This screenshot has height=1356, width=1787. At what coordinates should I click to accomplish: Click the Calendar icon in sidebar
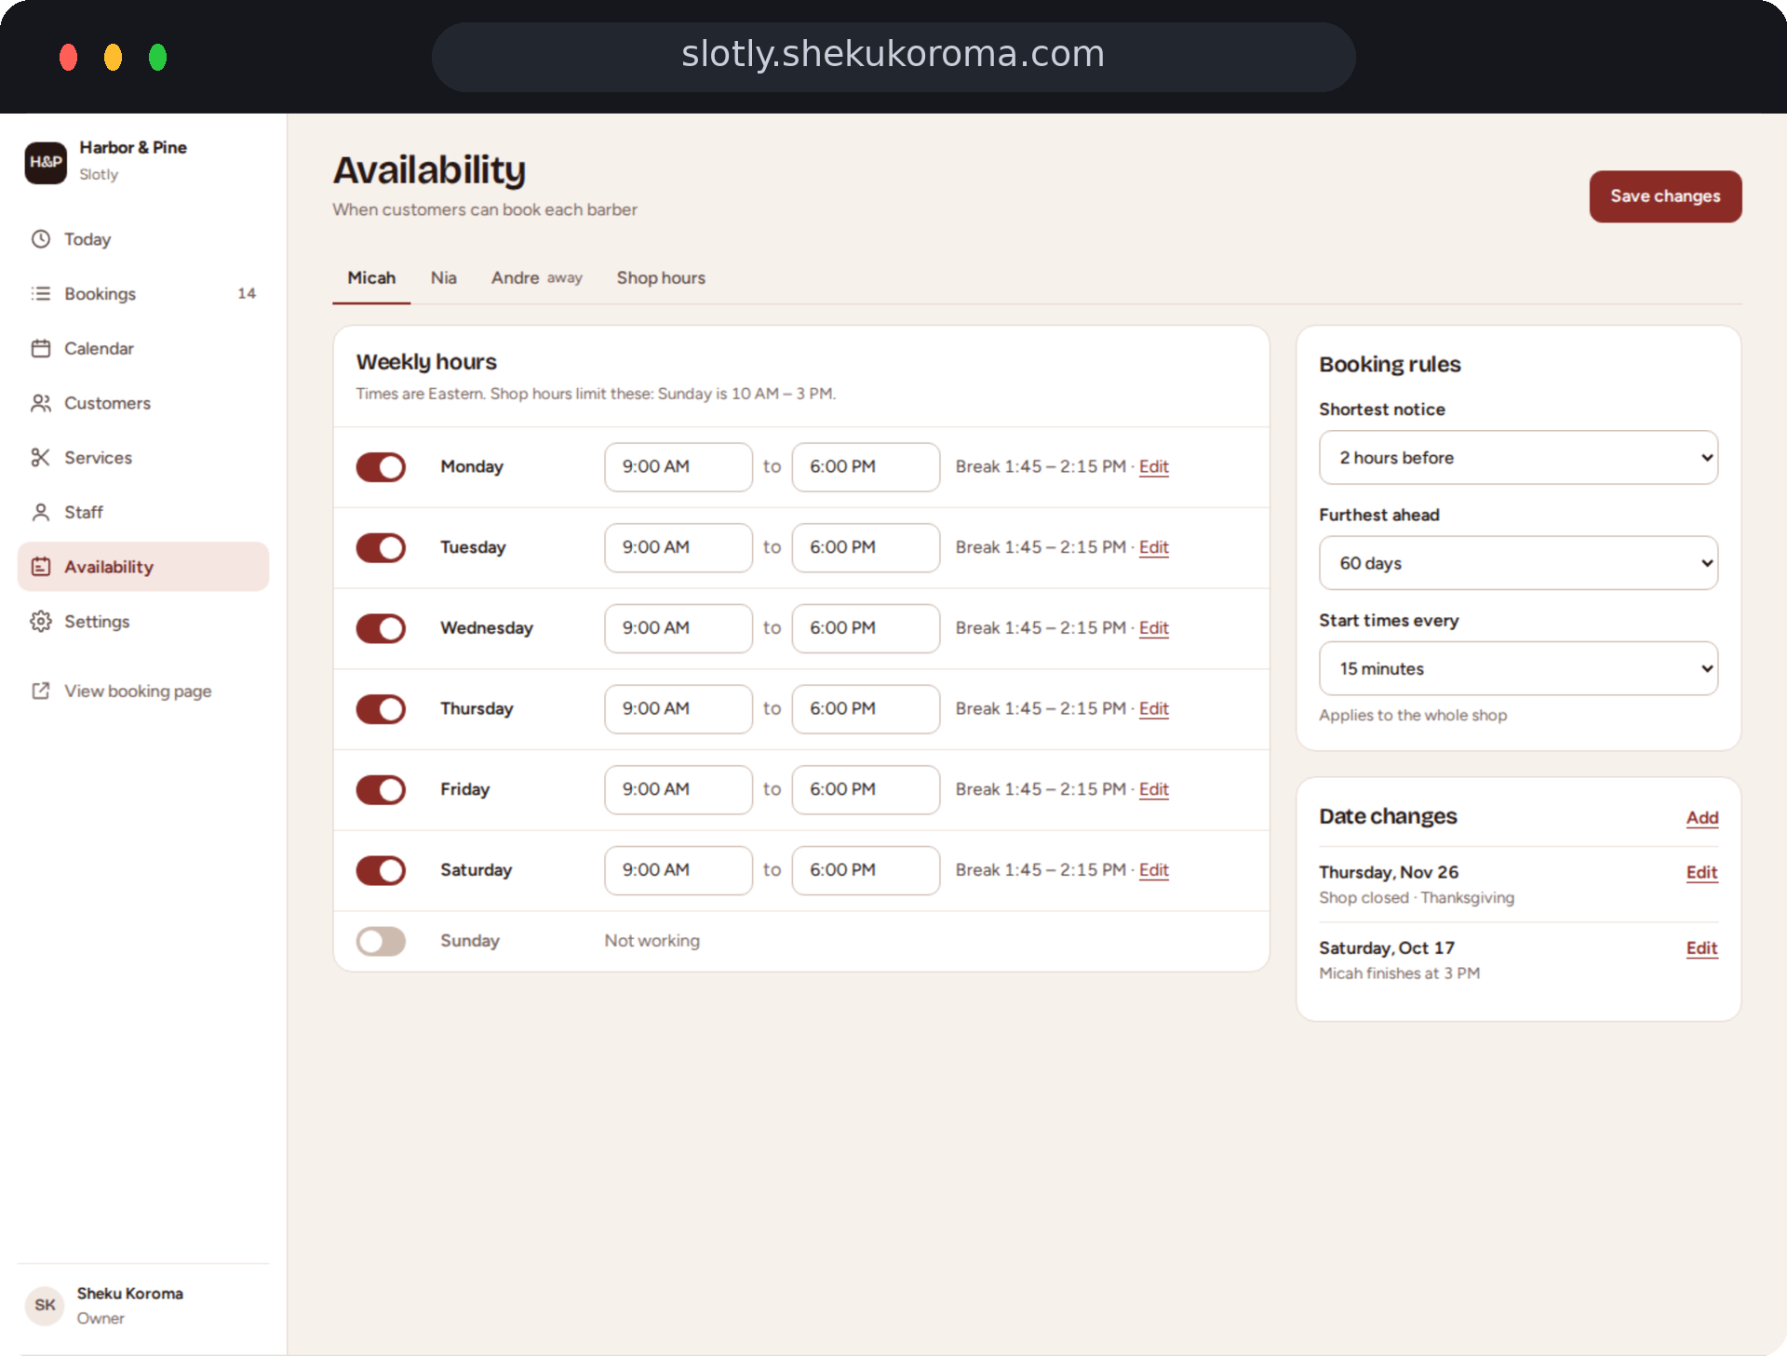pyautogui.click(x=41, y=348)
